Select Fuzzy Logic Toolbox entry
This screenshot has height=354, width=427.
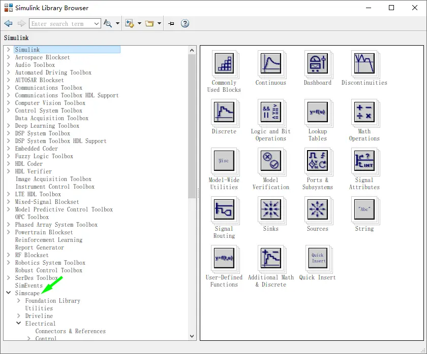(x=44, y=156)
